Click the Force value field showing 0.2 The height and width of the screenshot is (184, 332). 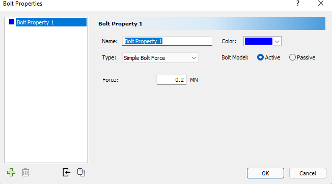(x=172, y=80)
